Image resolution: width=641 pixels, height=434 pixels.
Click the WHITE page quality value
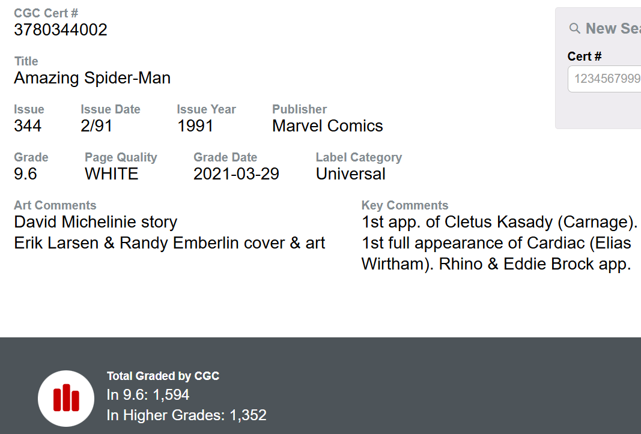pyautogui.click(x=112, y=174)
